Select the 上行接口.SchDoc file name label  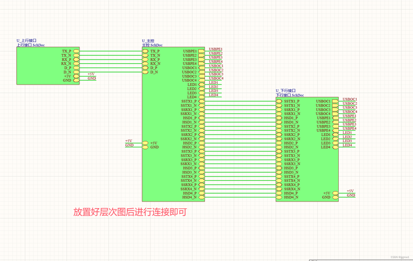(30, 45)
